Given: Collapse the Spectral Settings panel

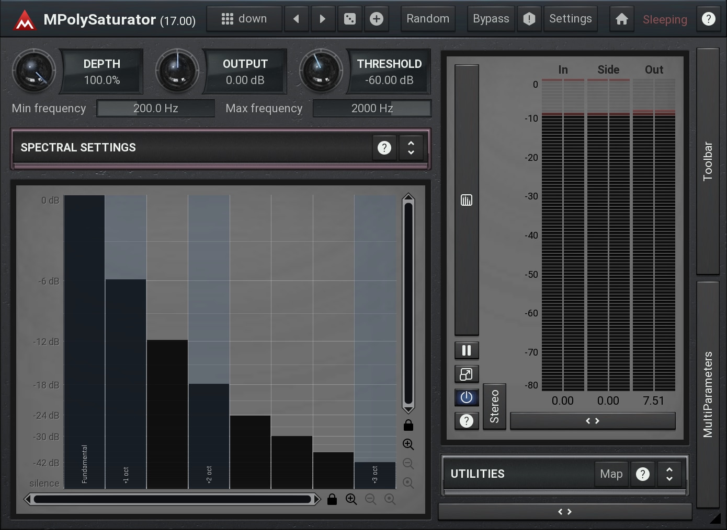Looking at the screenshot, I should point(411,148).
